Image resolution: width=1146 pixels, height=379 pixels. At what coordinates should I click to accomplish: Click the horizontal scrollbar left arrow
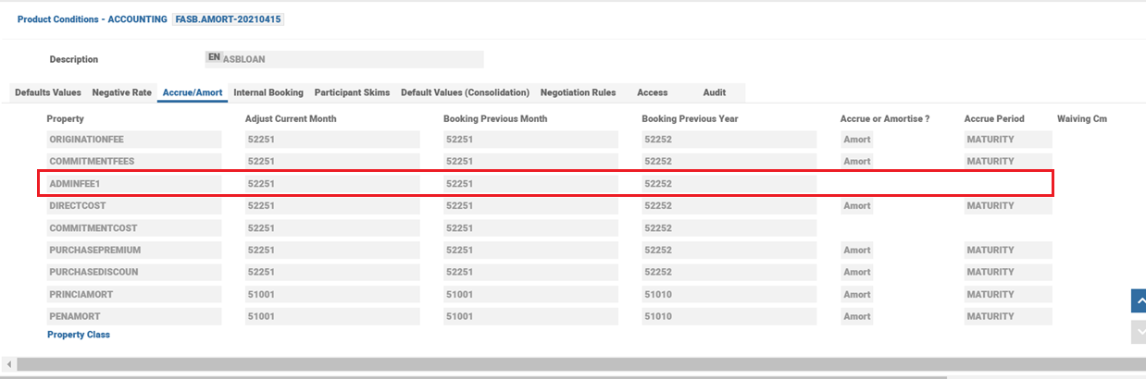[8, 364]
